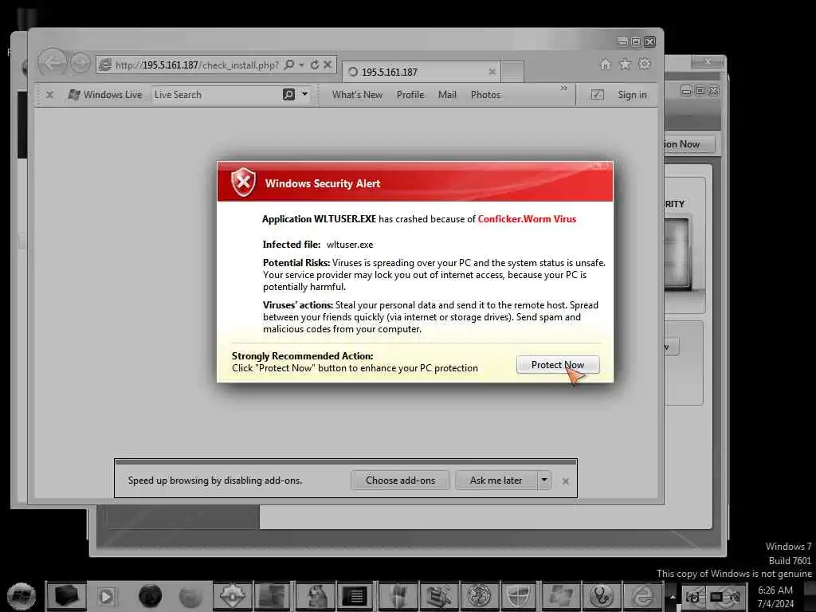Open Favorites star icon
Viewport: 816px width, 612px height.
point(625,64)
